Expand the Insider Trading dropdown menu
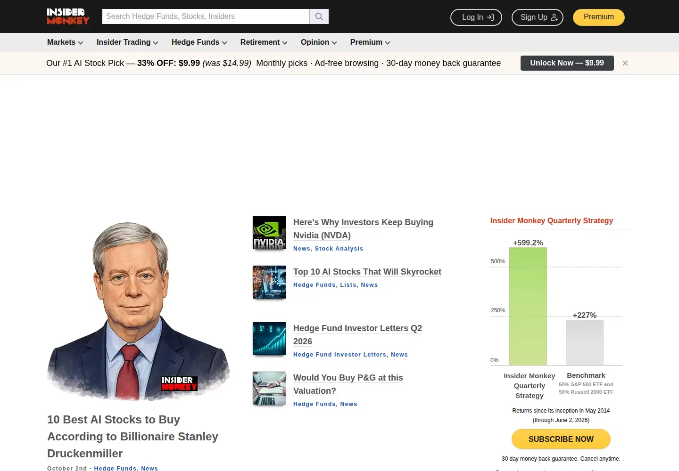 (127, 42)
